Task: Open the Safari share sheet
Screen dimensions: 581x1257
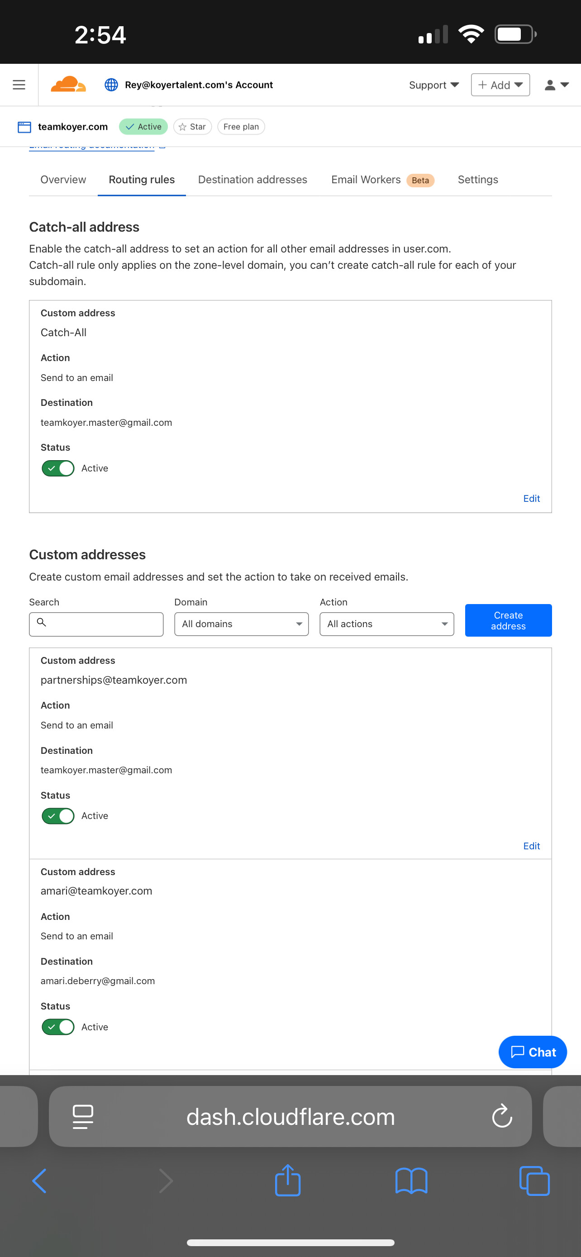Action: (288, 1180)
